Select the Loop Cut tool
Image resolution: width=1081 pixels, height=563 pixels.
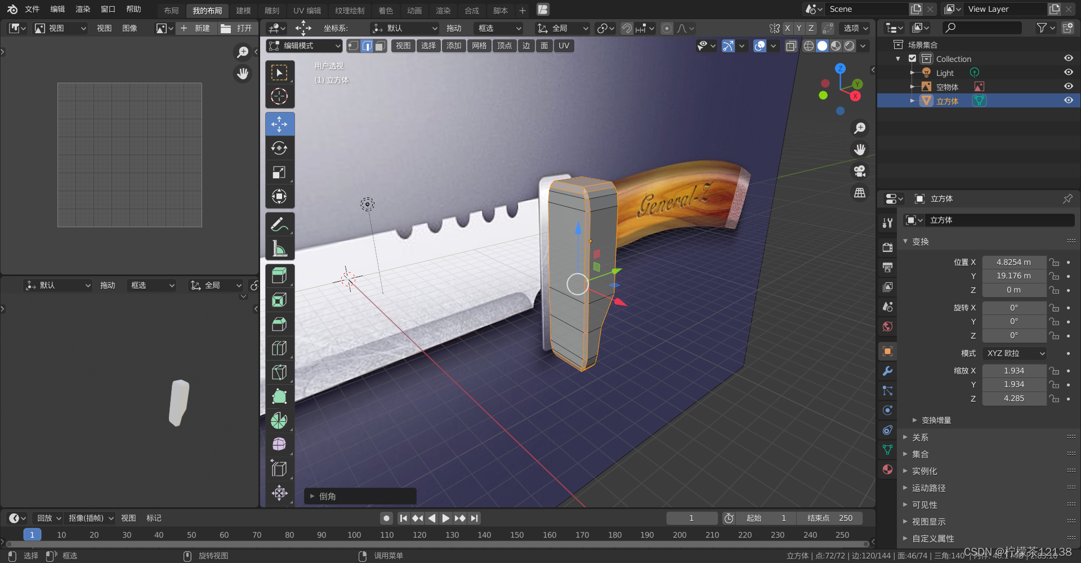tap(279, 348)
